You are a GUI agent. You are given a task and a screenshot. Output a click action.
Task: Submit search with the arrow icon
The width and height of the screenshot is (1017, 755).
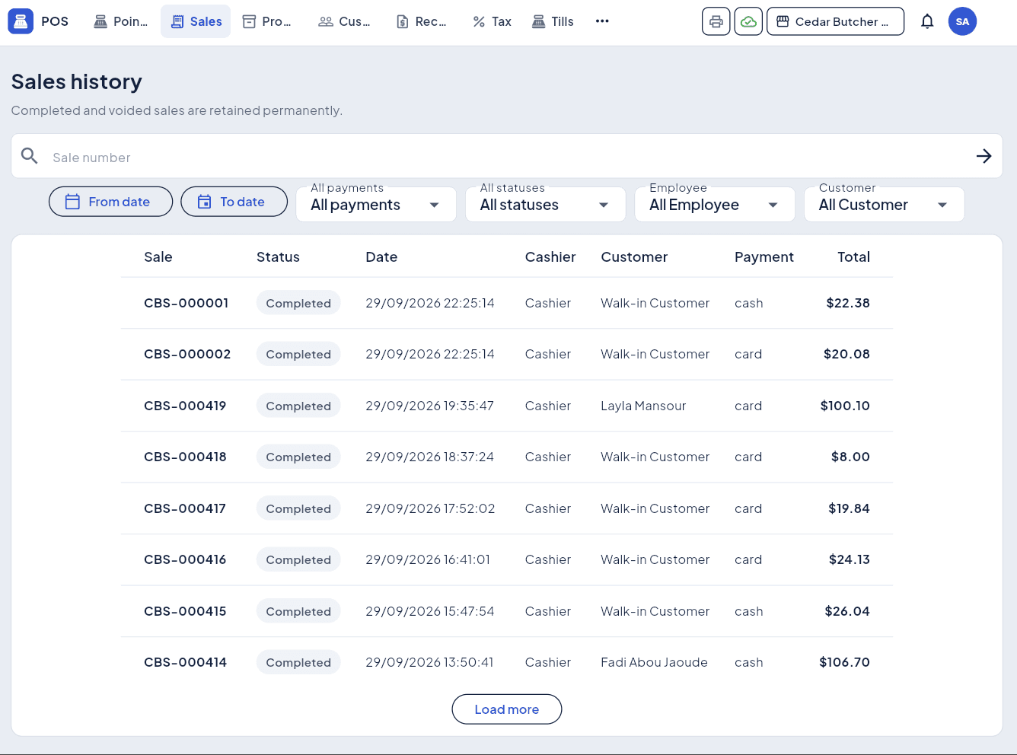tap(984, 156)
